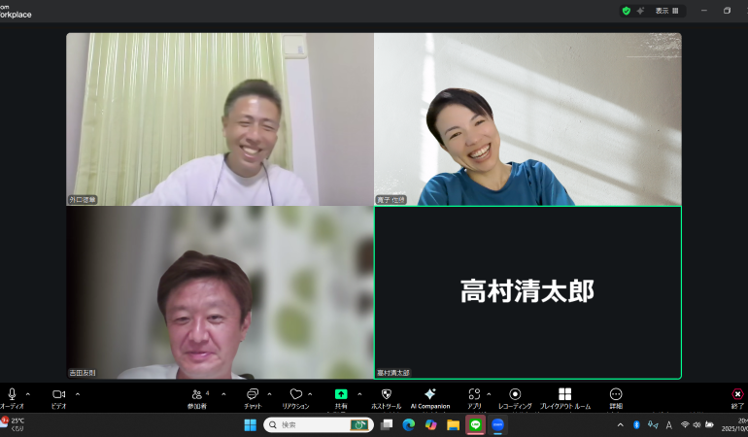This screenshot has width=748, height=437.
Task: Start recording the meeting
Action: pyautogui.click(x=515, y=394)
